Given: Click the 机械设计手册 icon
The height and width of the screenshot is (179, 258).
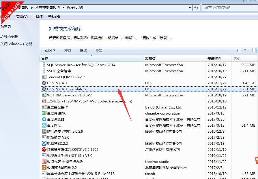Looking at the screenshot, I should [44, 155].
